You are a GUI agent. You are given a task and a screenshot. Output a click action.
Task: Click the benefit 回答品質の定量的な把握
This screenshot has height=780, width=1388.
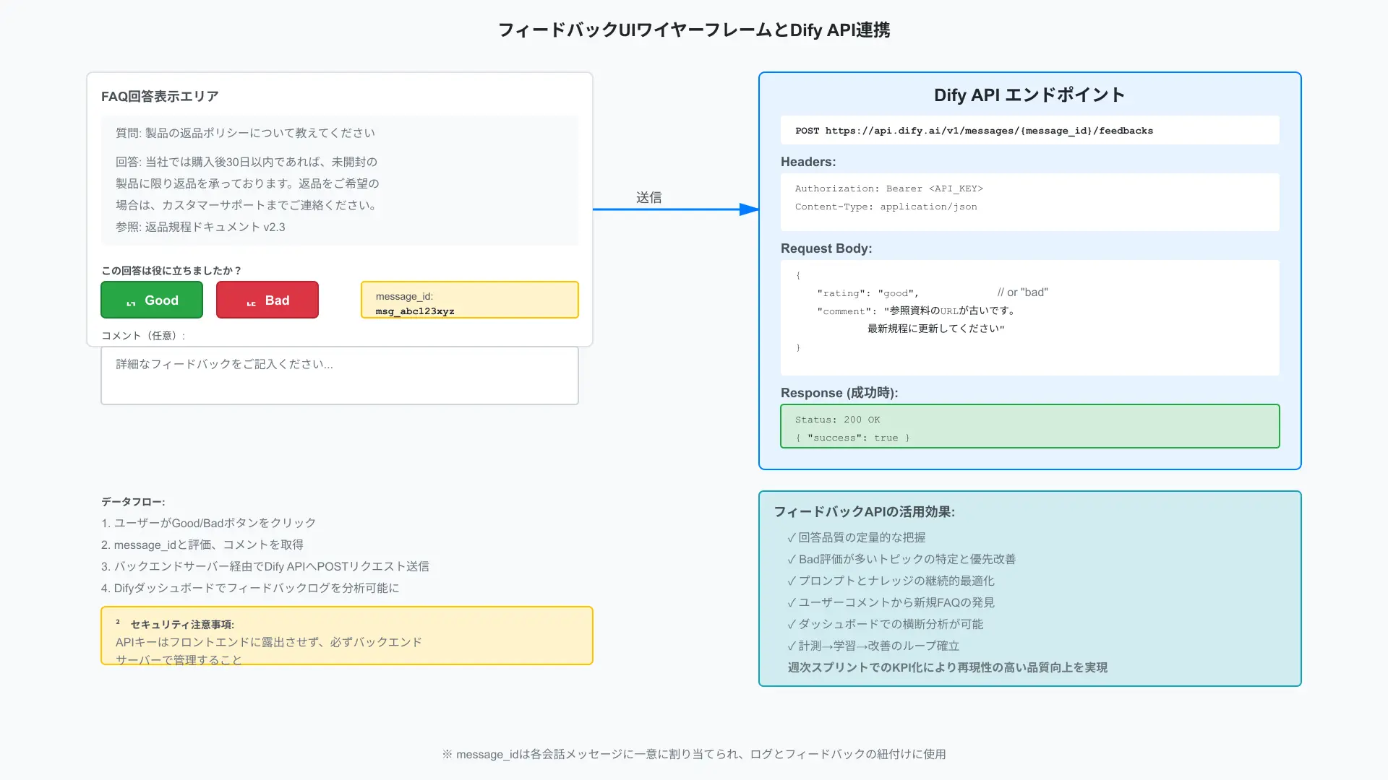(x=857, y=537)
